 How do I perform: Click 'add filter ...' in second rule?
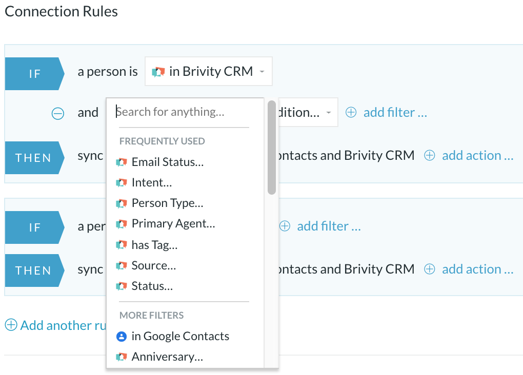point(329,226)
